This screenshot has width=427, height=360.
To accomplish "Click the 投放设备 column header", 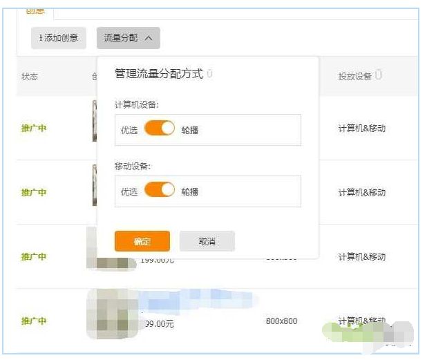I will coord(354,76).
